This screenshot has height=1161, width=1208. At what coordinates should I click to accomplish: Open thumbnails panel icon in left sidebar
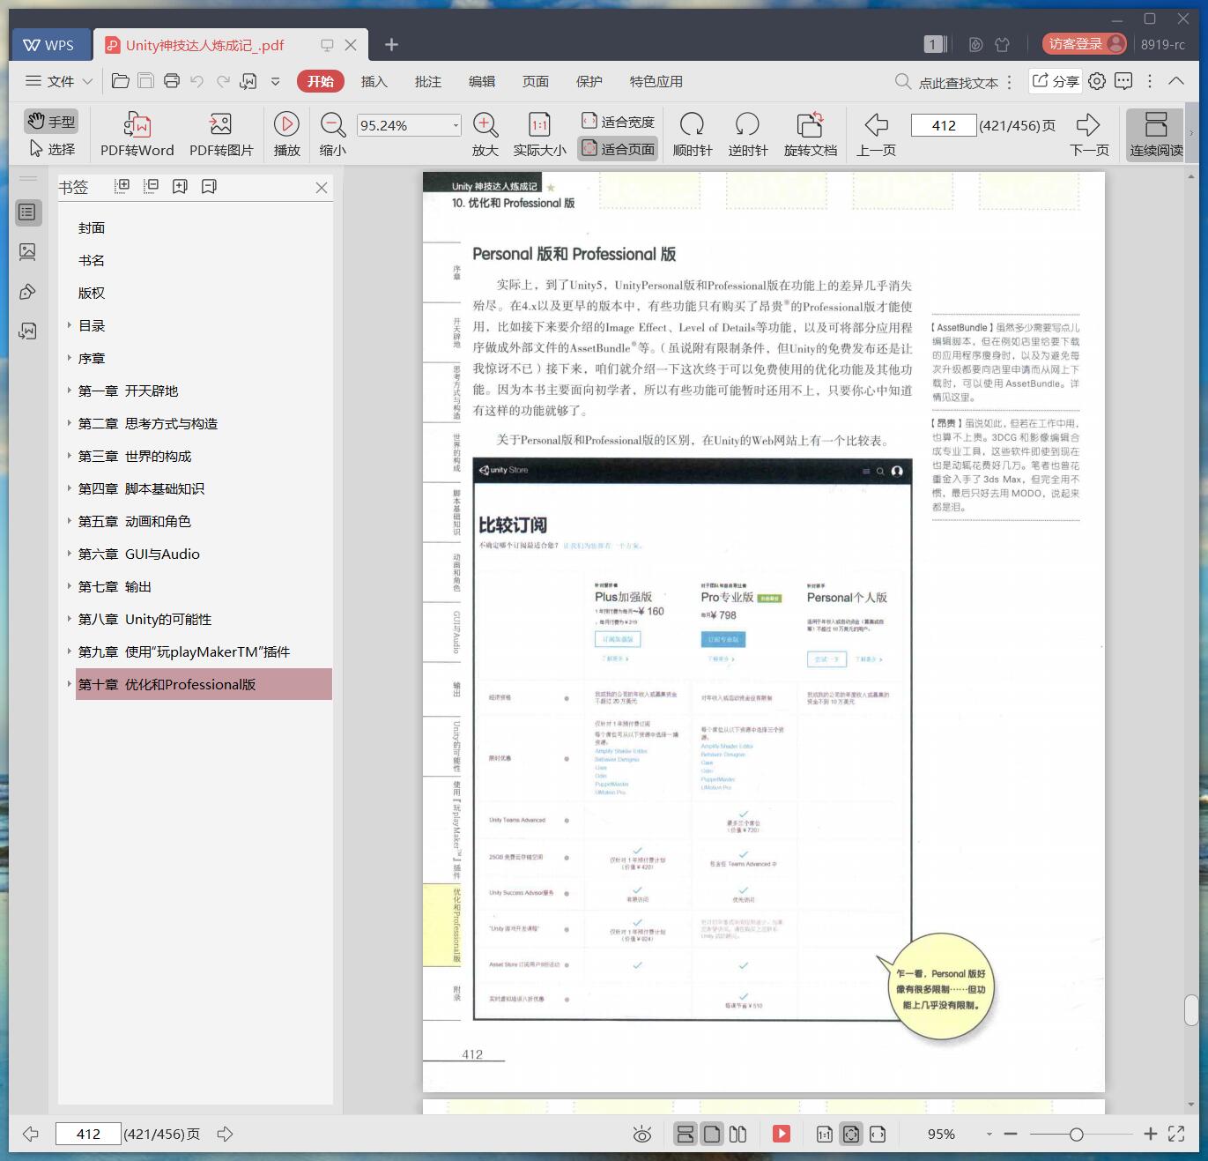click(x=27, y=252)
